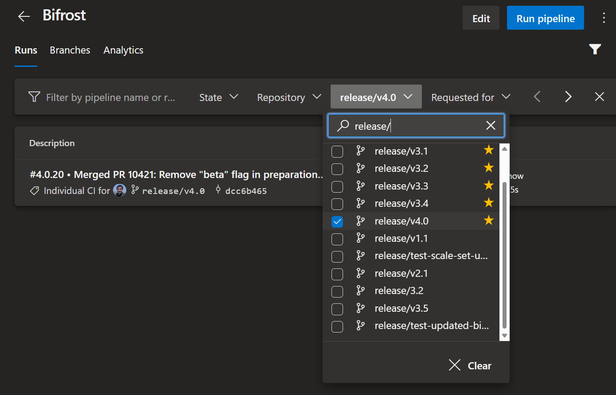Click the commit icon beside dcc6b465
616x395 pixels.
(218, 190)
